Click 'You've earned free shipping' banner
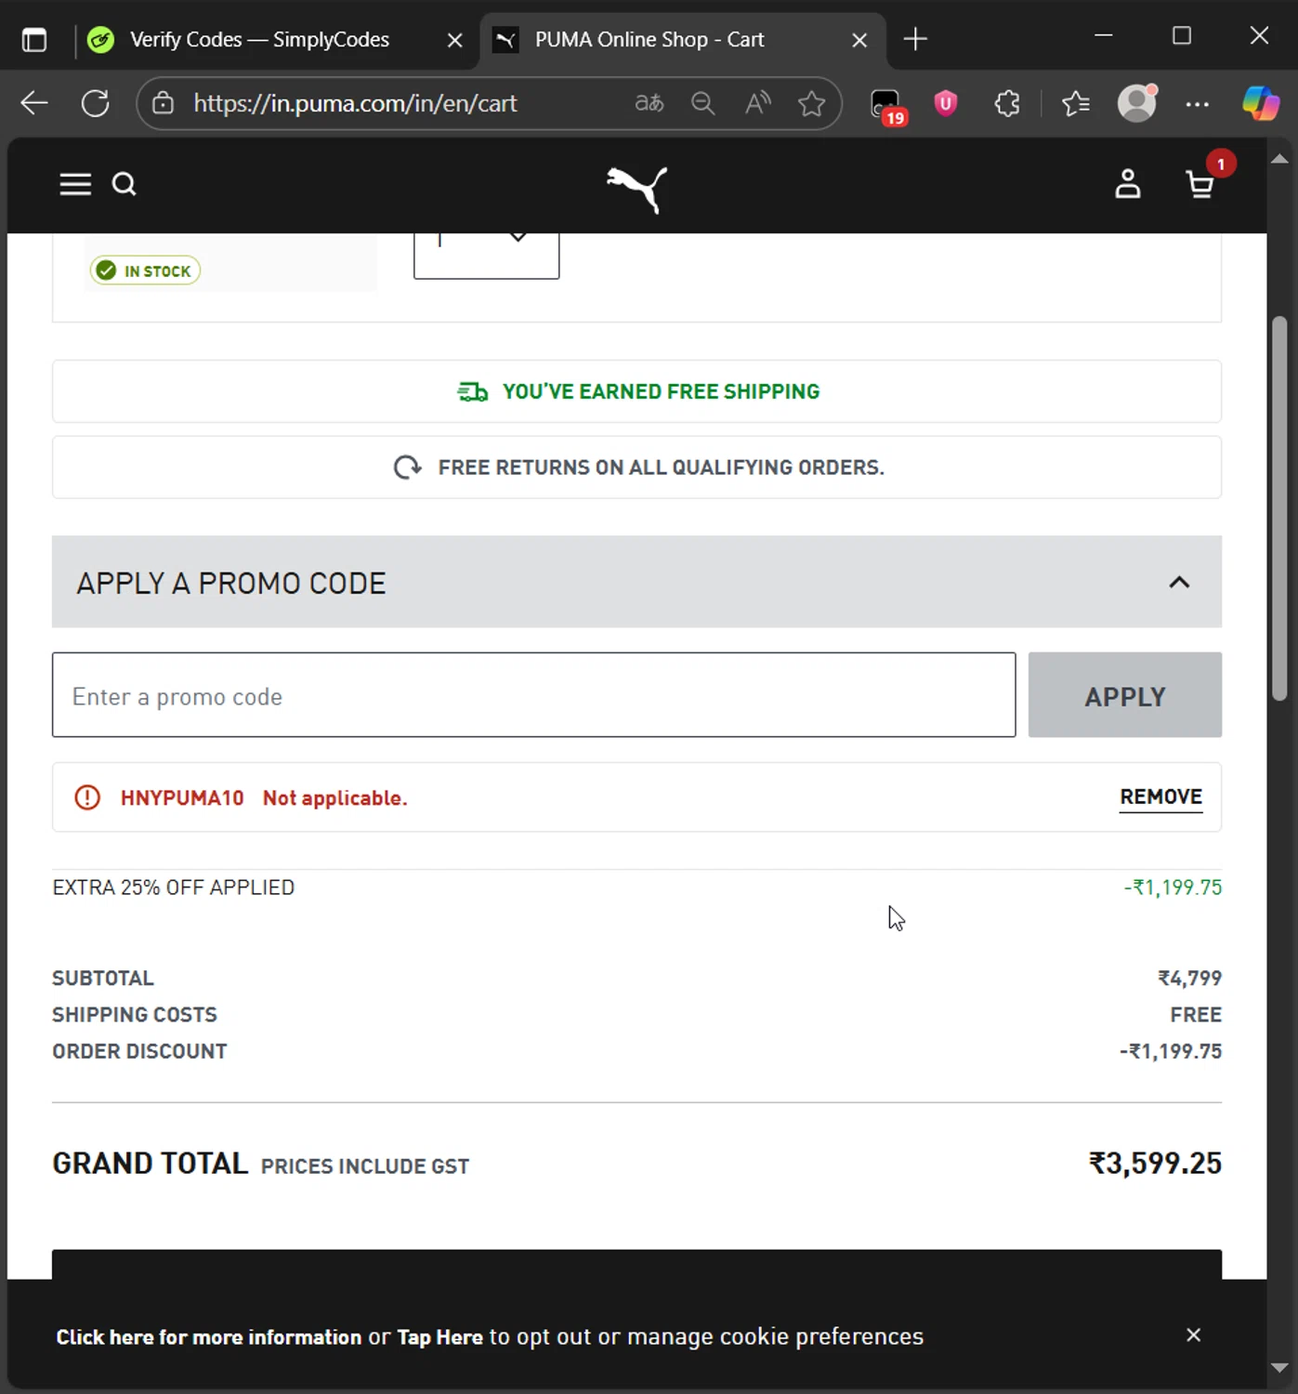The width and height of the screenshot is (1298, 1394). coord(637,391)
